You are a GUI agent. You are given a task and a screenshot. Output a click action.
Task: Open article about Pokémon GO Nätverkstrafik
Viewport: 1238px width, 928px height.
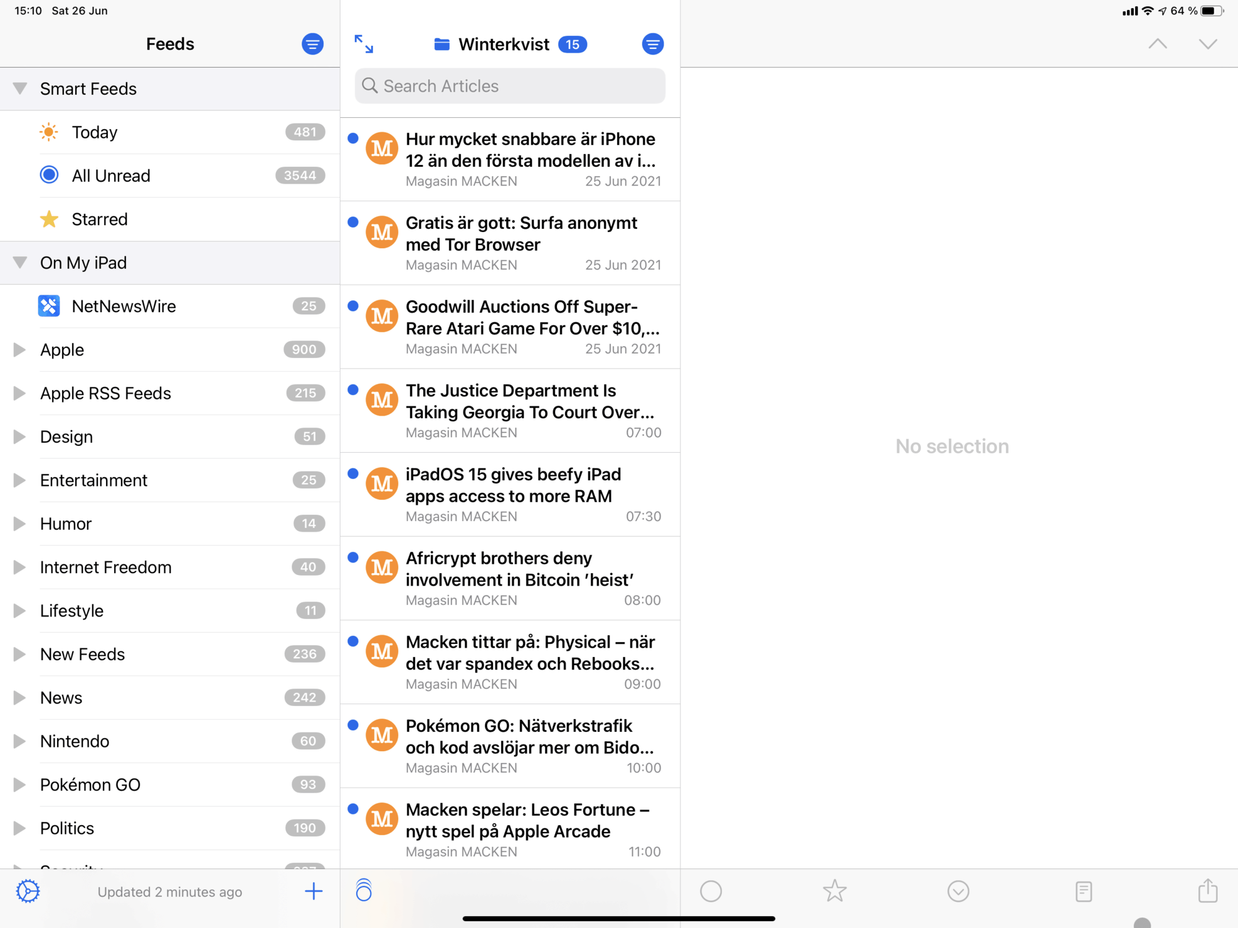[x=510, y=746]
